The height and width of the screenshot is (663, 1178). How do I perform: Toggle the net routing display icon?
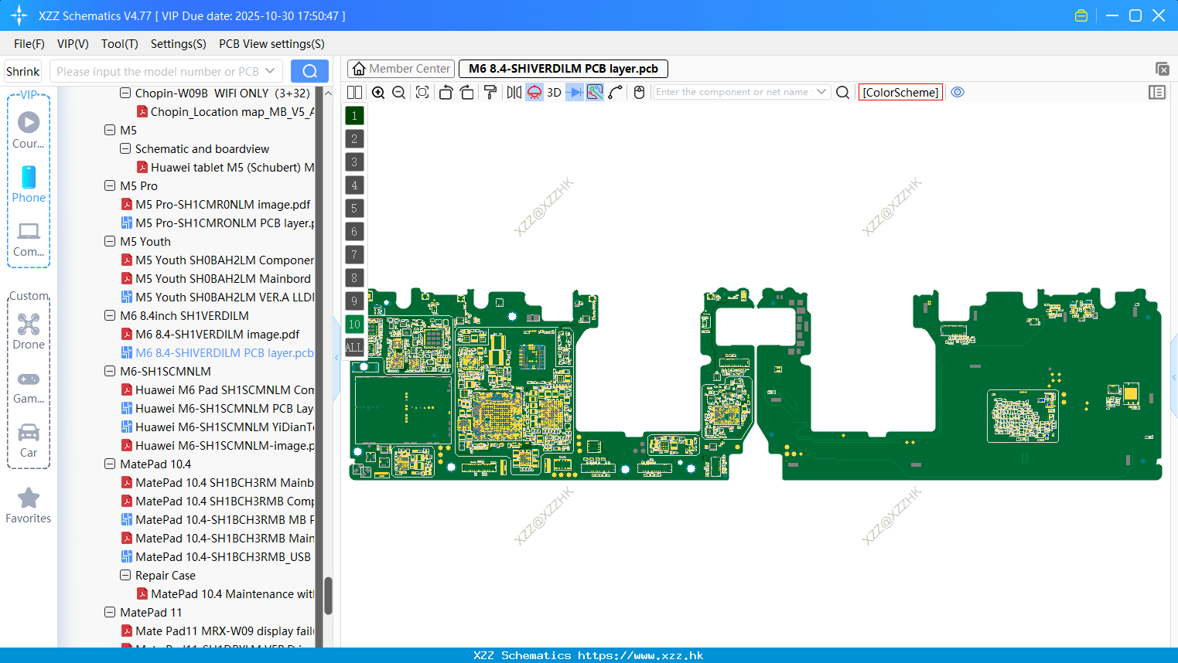[x=595, y=92]
